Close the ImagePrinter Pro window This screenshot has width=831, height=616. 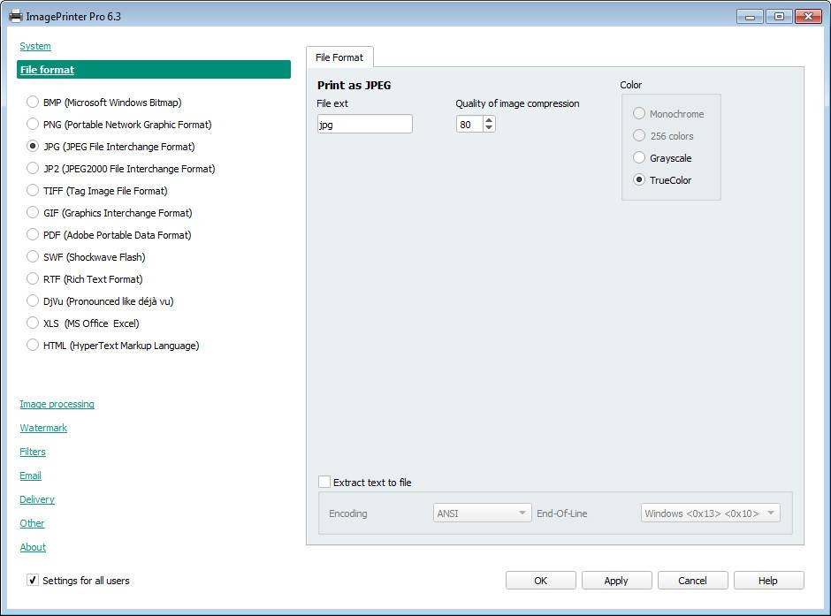click(808, 17)
